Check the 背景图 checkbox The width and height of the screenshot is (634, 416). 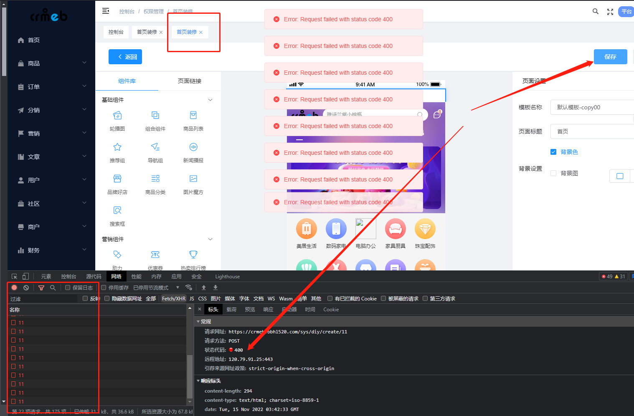[553, 173]
